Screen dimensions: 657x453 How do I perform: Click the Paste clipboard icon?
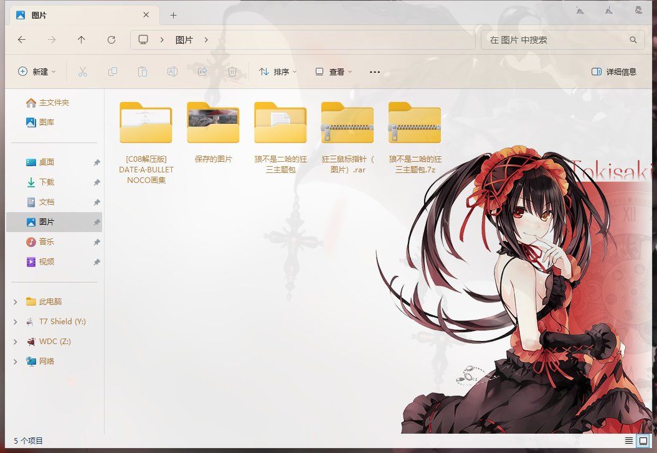click(x=143, y=72)
